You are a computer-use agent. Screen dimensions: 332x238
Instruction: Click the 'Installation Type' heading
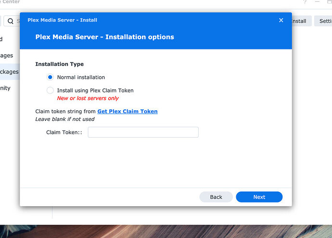60,64
